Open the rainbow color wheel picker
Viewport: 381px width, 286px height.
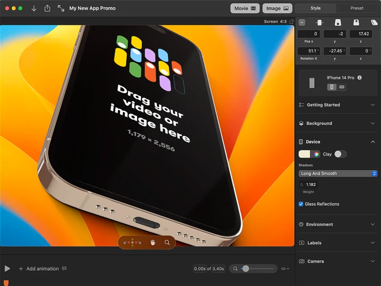[316, 154]
